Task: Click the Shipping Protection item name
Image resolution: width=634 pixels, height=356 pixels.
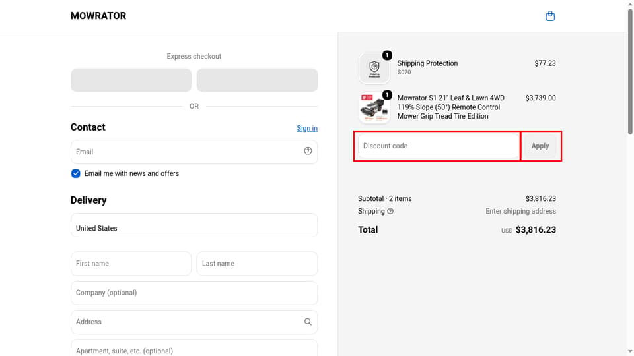Action: click(x=427, y=63)
